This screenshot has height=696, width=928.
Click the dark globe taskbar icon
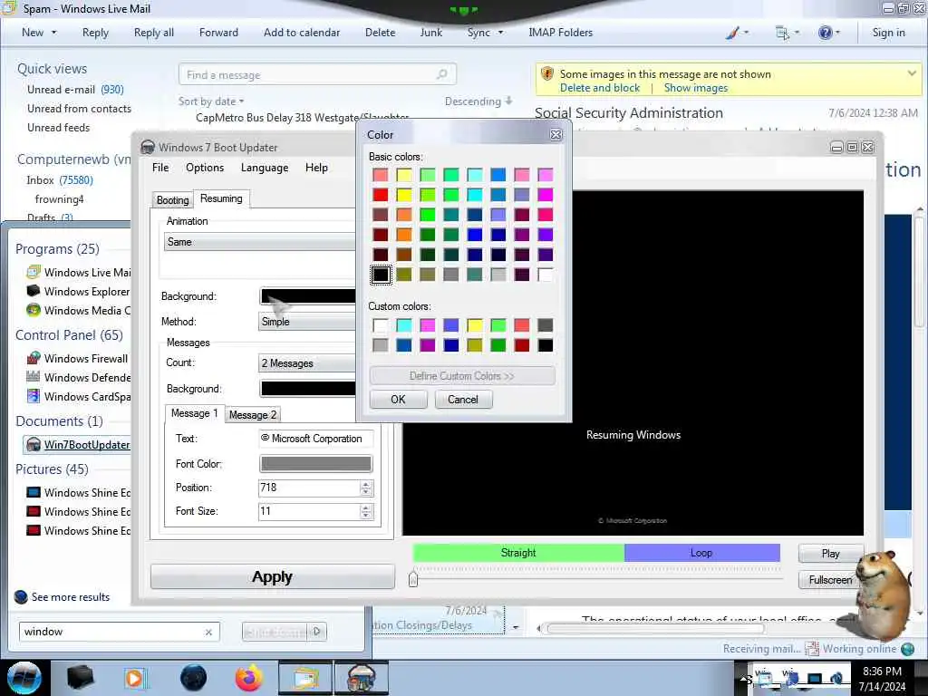[193, 678]
